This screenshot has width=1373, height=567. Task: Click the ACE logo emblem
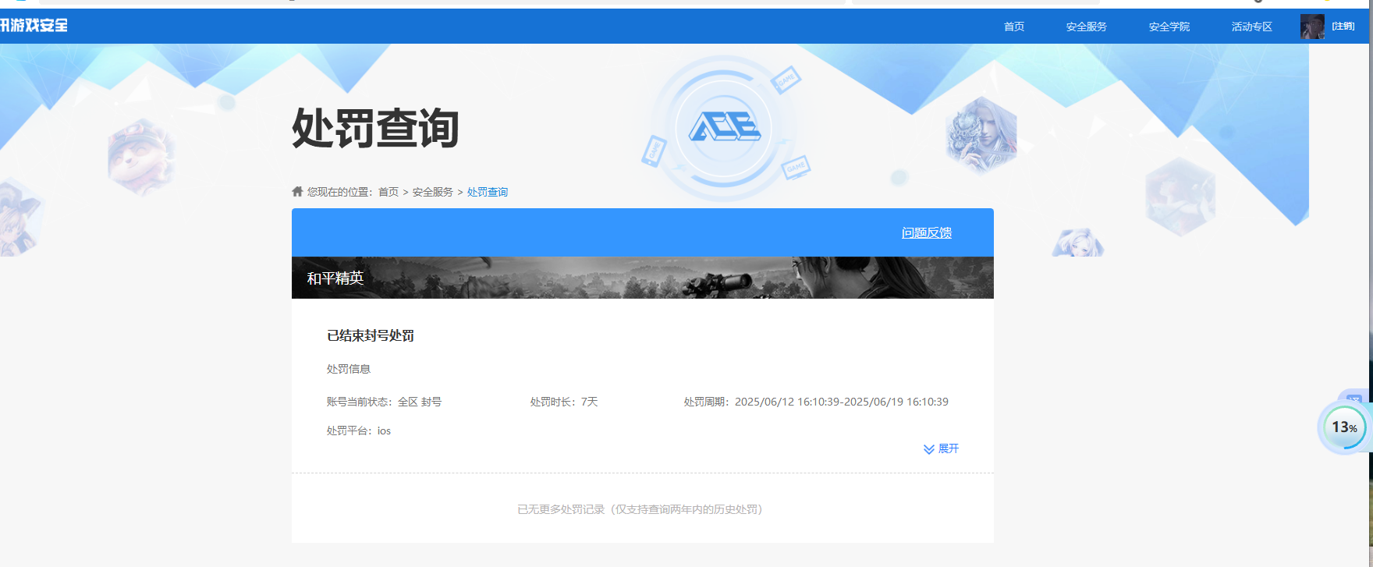tap(724, 126)
